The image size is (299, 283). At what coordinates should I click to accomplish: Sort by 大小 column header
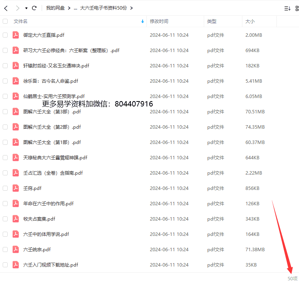click(x=250, y=21)
